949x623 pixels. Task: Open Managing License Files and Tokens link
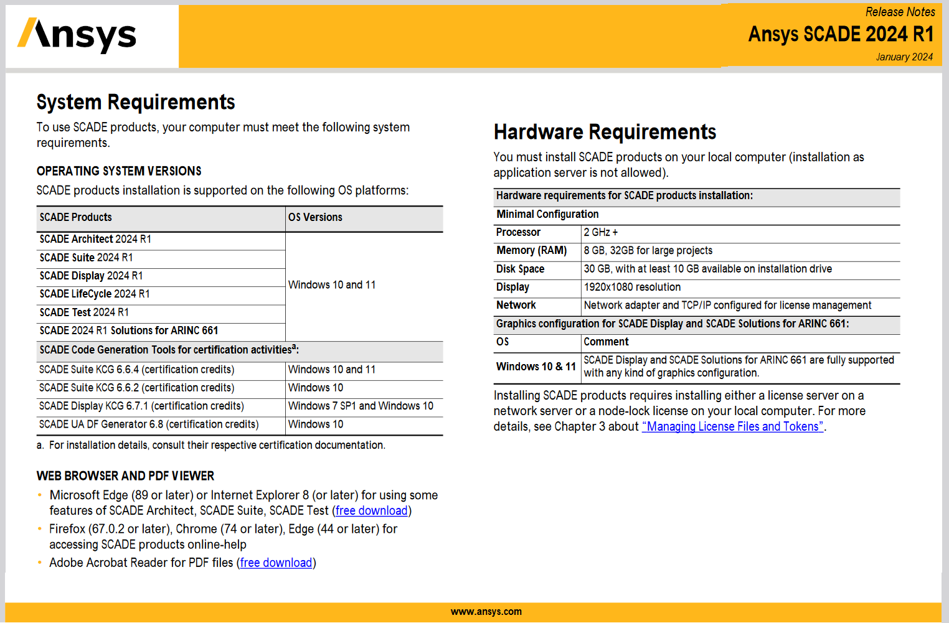pos(733,426)
